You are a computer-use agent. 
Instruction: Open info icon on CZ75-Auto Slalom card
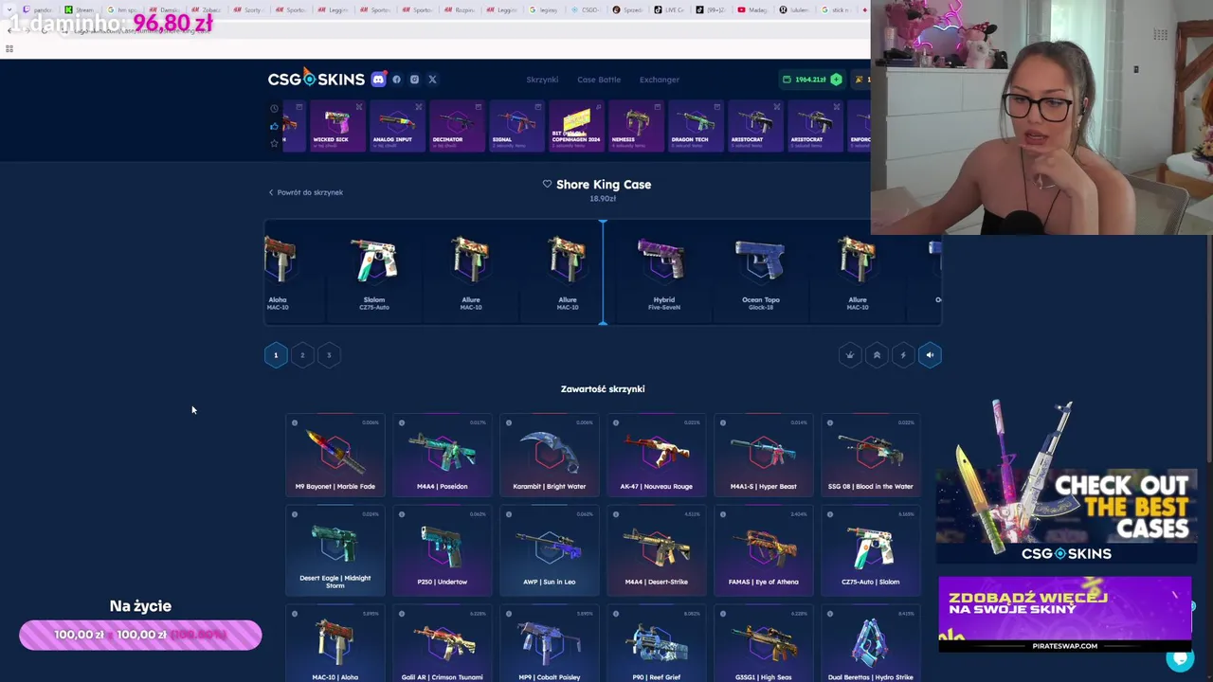click(830, 514)
